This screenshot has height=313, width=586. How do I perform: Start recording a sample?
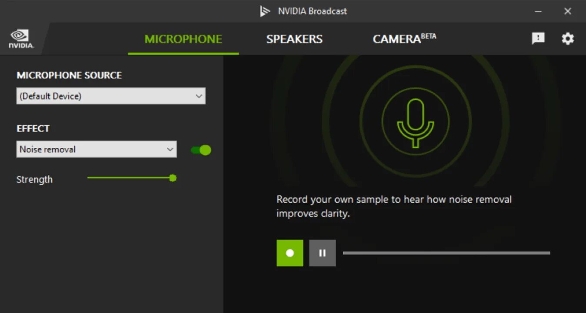[x=290, y=253]
